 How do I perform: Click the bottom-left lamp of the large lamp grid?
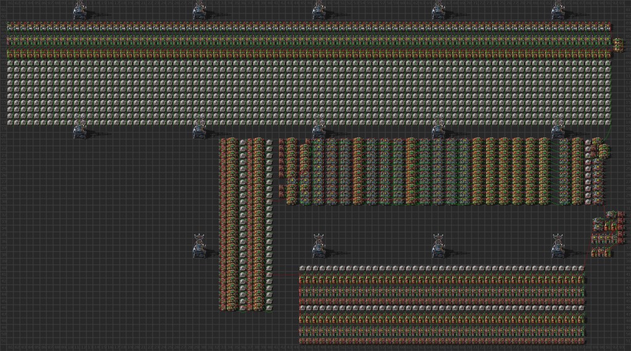pos(10,121)
